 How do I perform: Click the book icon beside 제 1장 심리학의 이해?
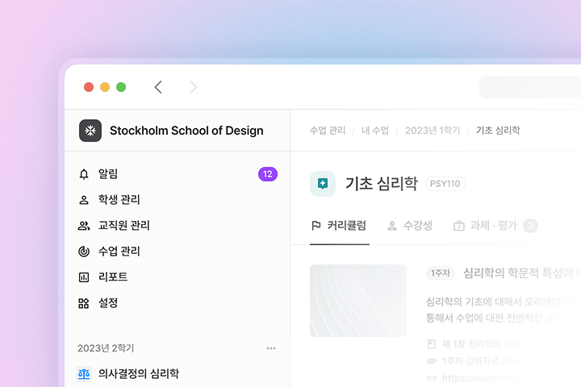coord(432,344)
